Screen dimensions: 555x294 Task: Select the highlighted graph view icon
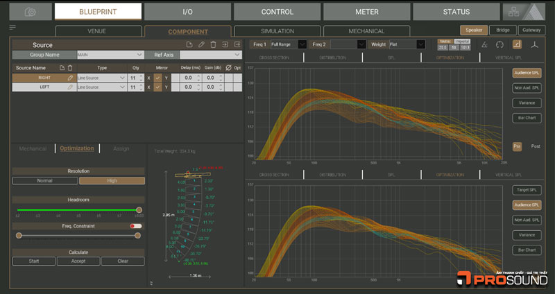[517, 44]
